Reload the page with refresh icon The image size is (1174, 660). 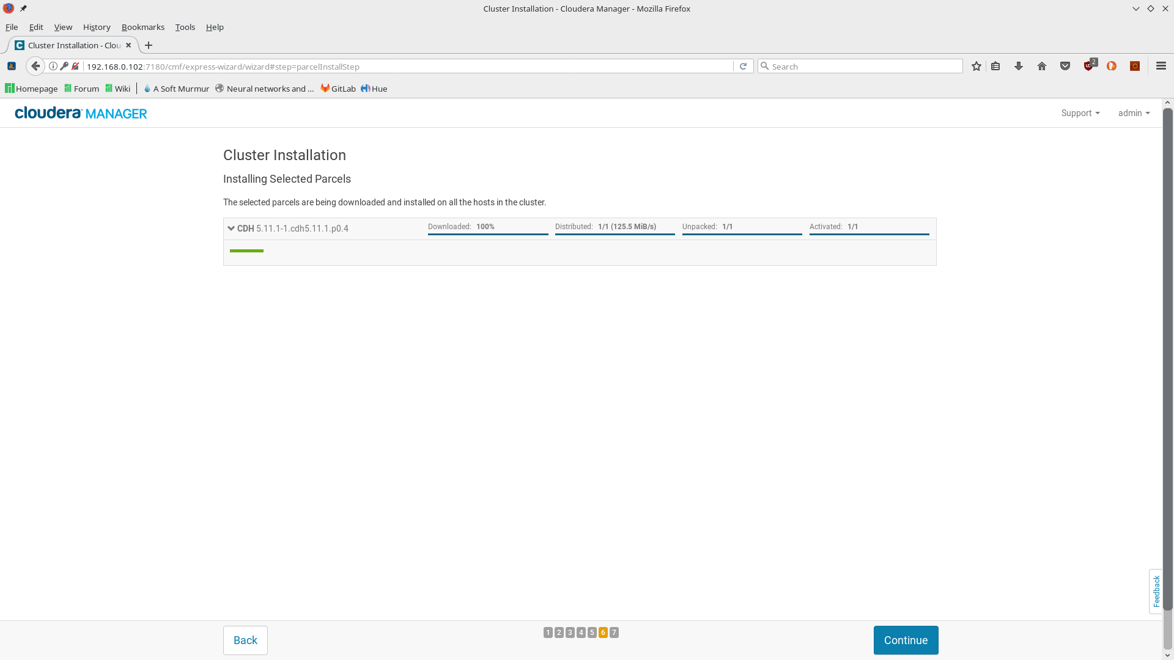pos(743,67)
